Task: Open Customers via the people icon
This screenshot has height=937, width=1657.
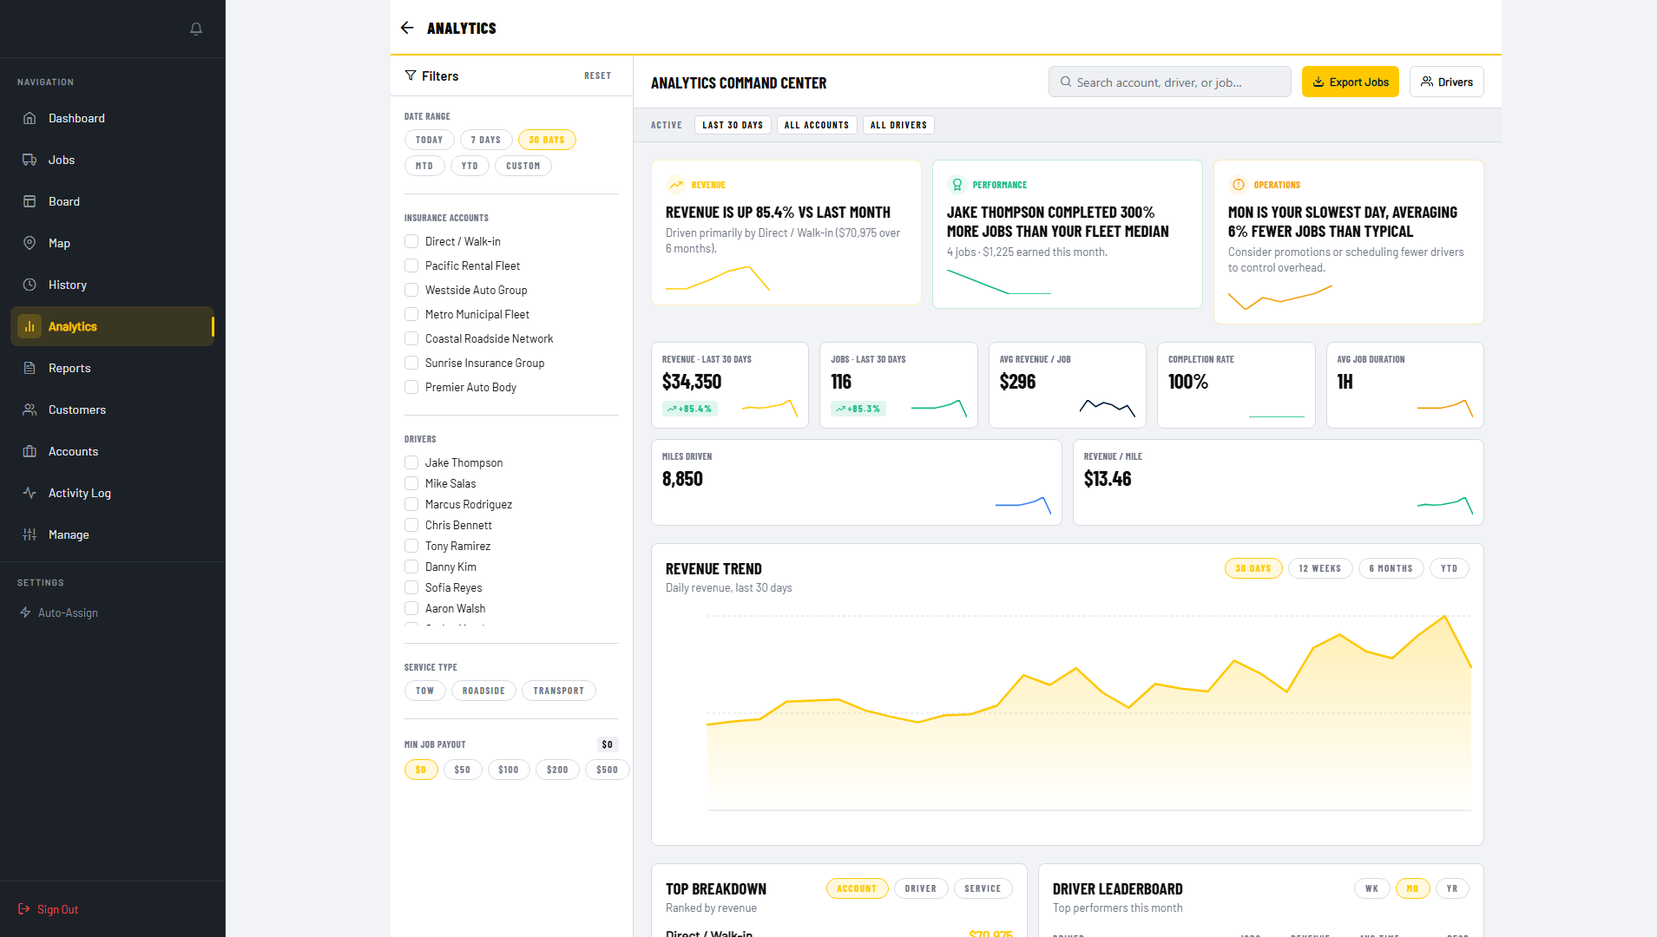Action: pos(30,410)
